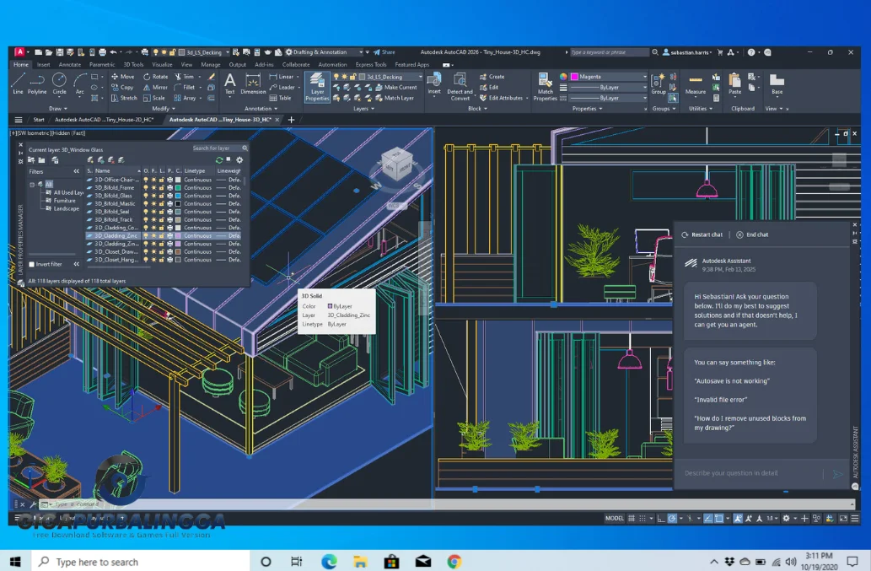Collapse the All filter tree node
The width and height of the screenshot is (871, 571).
click(32, 185)
